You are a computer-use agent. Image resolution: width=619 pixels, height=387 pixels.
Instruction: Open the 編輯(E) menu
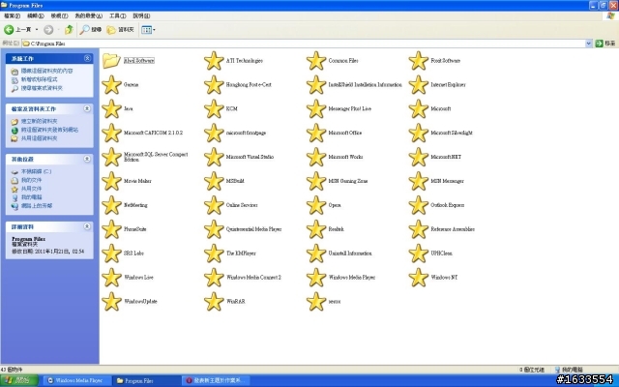35,15
